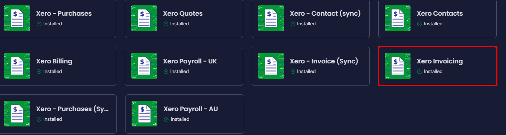Screen dimensions: 506x135
Task: Click the Xero - Purchases (Sy... app icon
Action: click(x=17, y=114)
